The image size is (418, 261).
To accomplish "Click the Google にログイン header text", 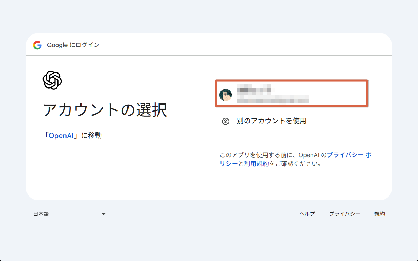I will [x=73, y=45].
